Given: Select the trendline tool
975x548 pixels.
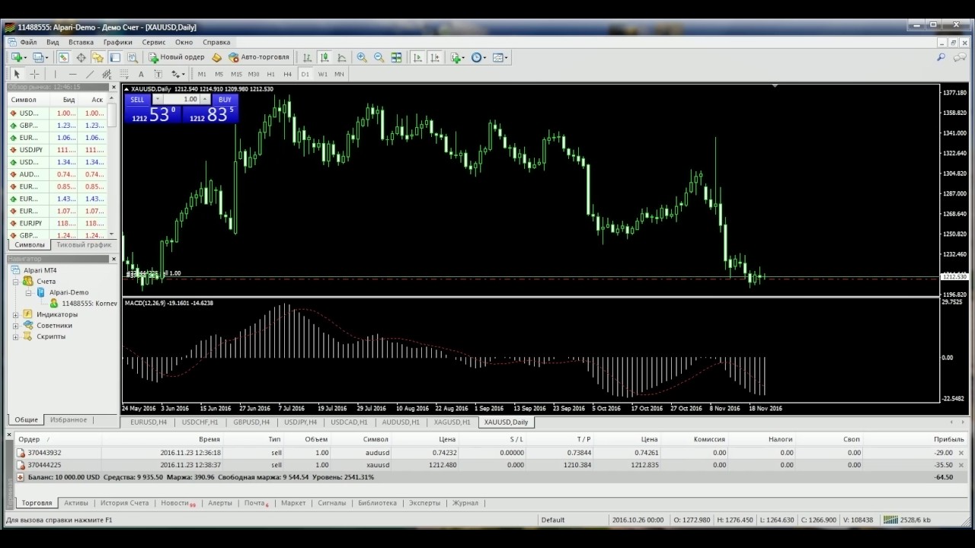Looking at the screenshot, I should point(90,74).
